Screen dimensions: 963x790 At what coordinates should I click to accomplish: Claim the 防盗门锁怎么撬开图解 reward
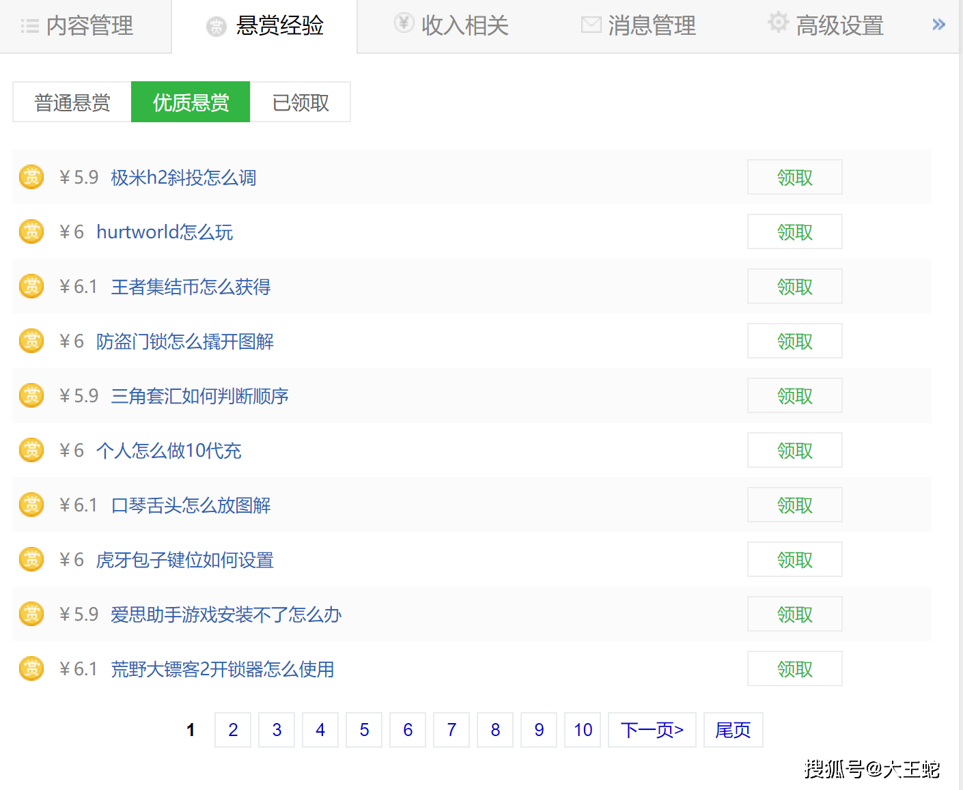point(795,341)
